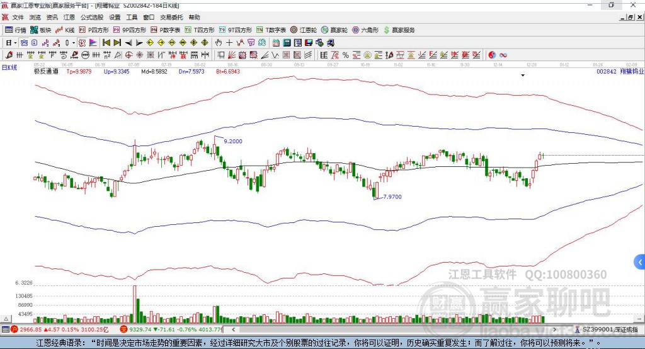Open the T数字表 tool

[271, 30]
